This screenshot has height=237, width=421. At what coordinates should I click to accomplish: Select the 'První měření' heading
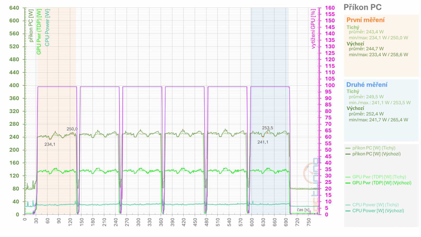coord(365,20)
